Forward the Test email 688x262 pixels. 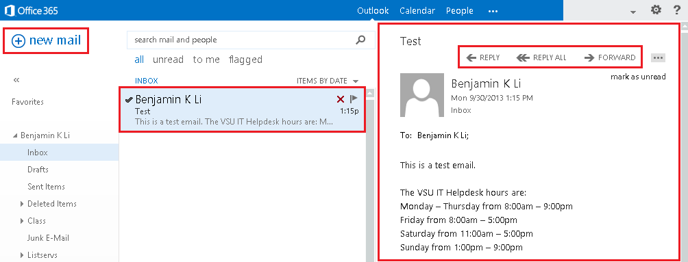pyautogui.click(x=610, y=57)
